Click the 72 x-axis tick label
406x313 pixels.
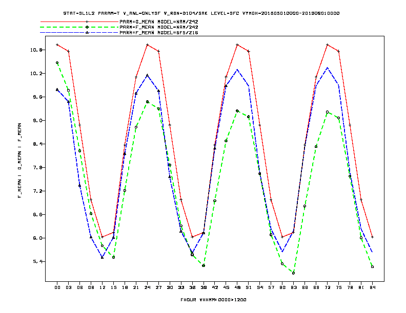(x=327, y=287)
